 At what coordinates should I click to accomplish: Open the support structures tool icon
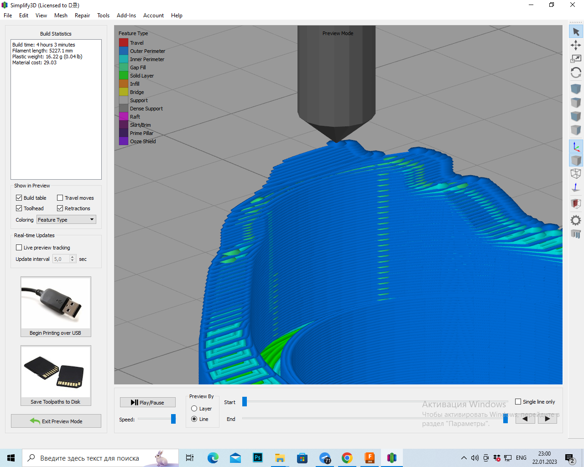pyautogui.click(x=576, y=234)
